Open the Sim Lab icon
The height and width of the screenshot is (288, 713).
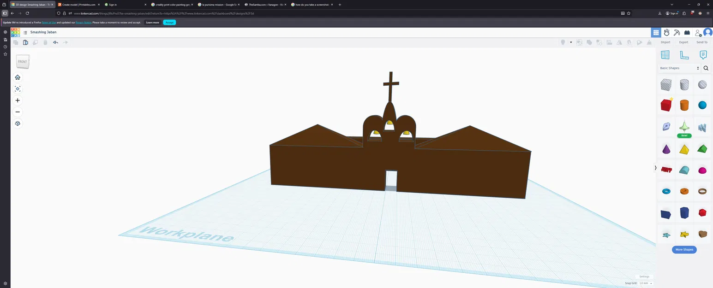coord(666,33)
